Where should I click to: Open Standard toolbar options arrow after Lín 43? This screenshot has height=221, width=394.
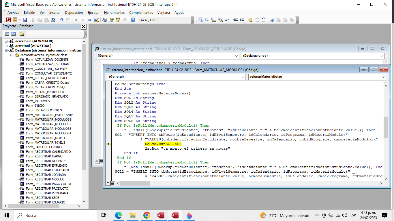193,20
